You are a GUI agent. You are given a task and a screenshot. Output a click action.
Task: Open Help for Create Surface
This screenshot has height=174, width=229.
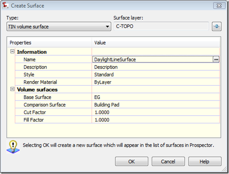pyautogui.click(x=204, y=161)
